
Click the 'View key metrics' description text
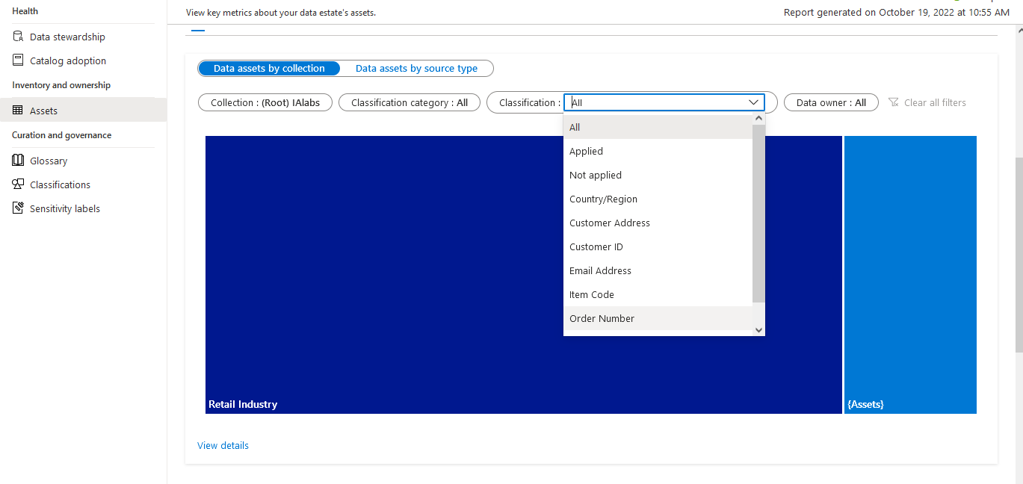click(x=281, y=13)
